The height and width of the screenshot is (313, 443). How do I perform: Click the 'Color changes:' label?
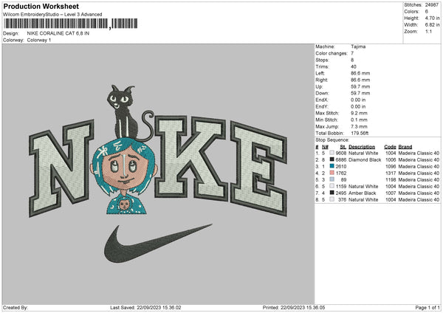pyautogui.click(x=332, y=53)
